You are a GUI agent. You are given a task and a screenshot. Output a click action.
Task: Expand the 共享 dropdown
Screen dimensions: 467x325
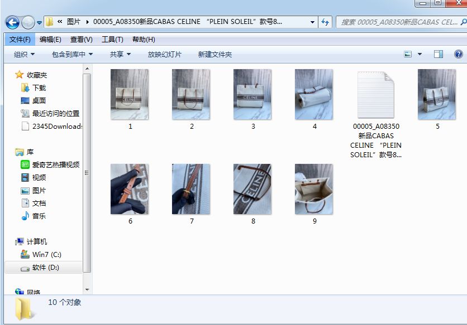pyautogui.click(x=120, y=55)
